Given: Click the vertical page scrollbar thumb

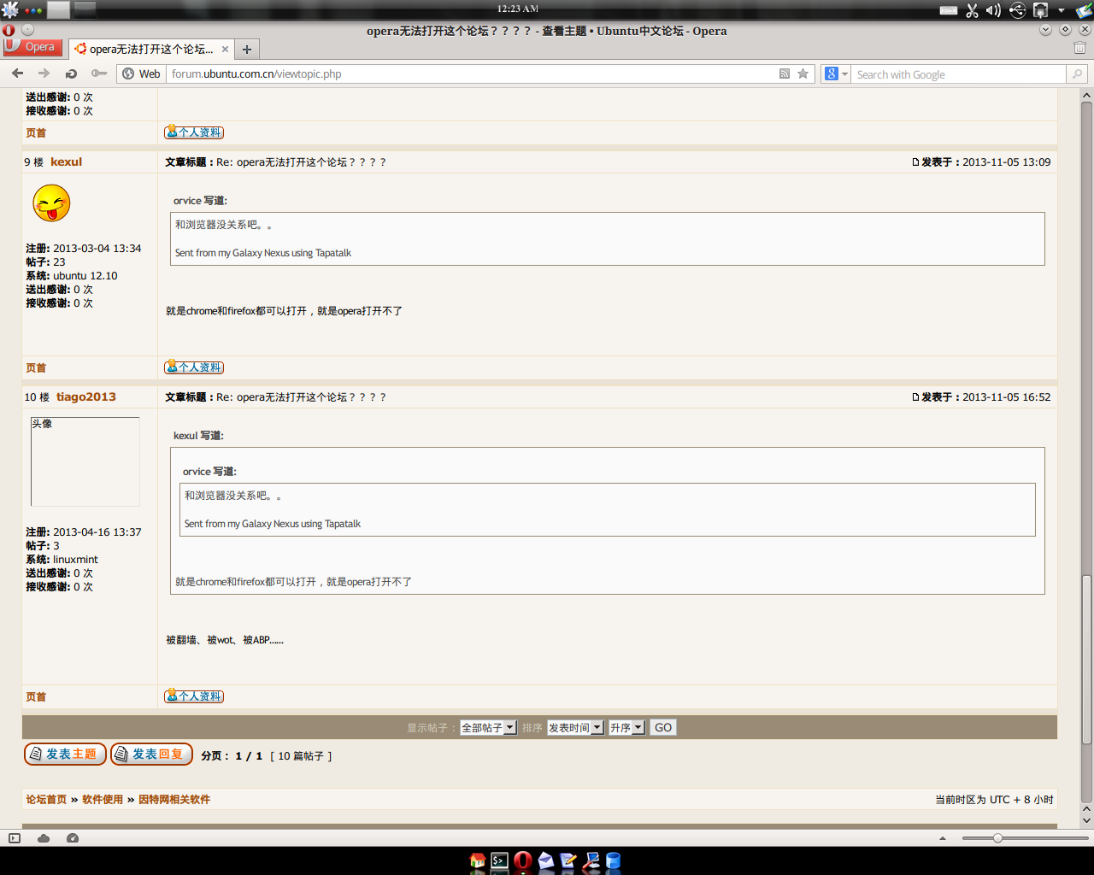Looking at the screenshot, I should 1086,660.
